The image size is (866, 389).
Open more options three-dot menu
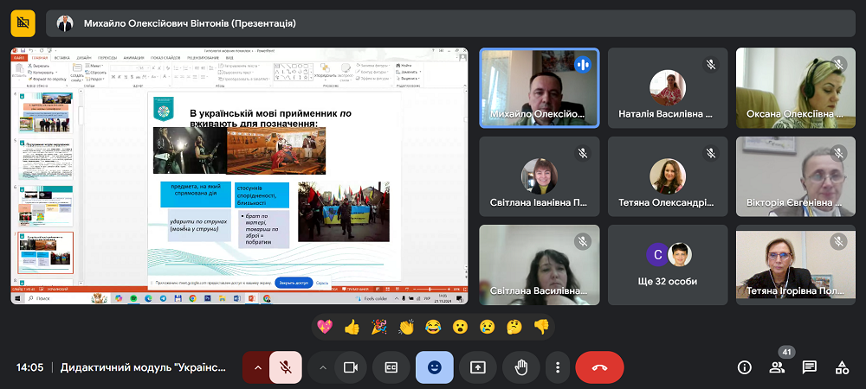pos(559,367)
